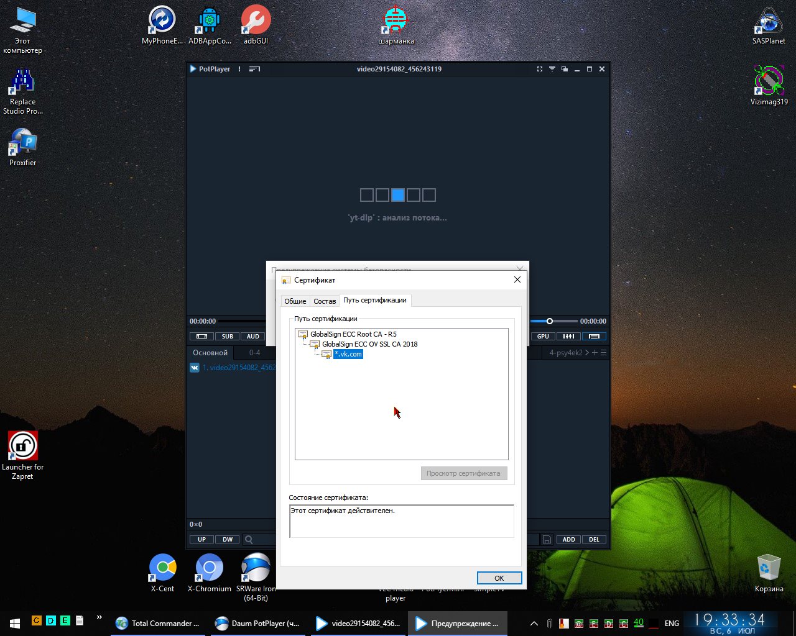Click the save playlist floppy icon
The height and width of the screenshot is (636, 796).
547,540
